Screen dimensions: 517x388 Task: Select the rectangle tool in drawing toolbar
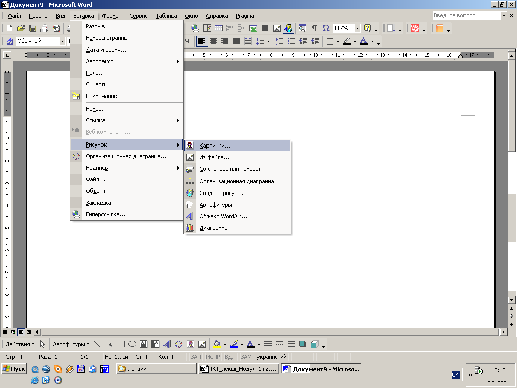click(121, 344)
